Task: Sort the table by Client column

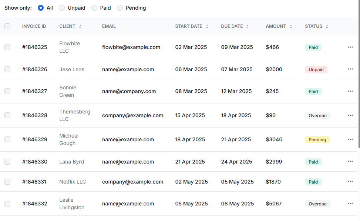Action: point(80,27)
